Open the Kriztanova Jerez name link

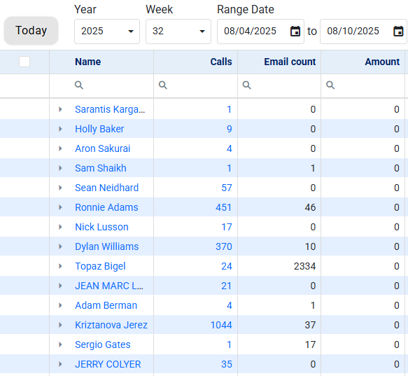coord(111,325)
